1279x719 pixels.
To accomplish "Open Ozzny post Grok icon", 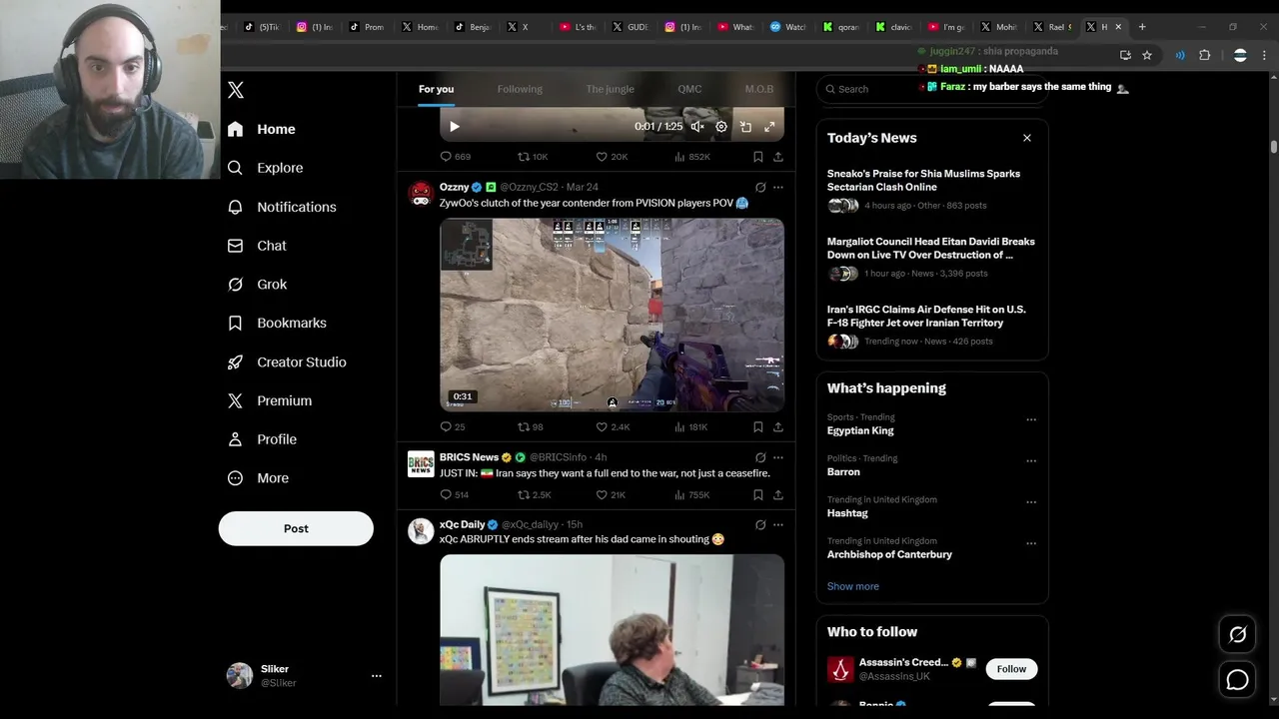I will click(760, 187).
